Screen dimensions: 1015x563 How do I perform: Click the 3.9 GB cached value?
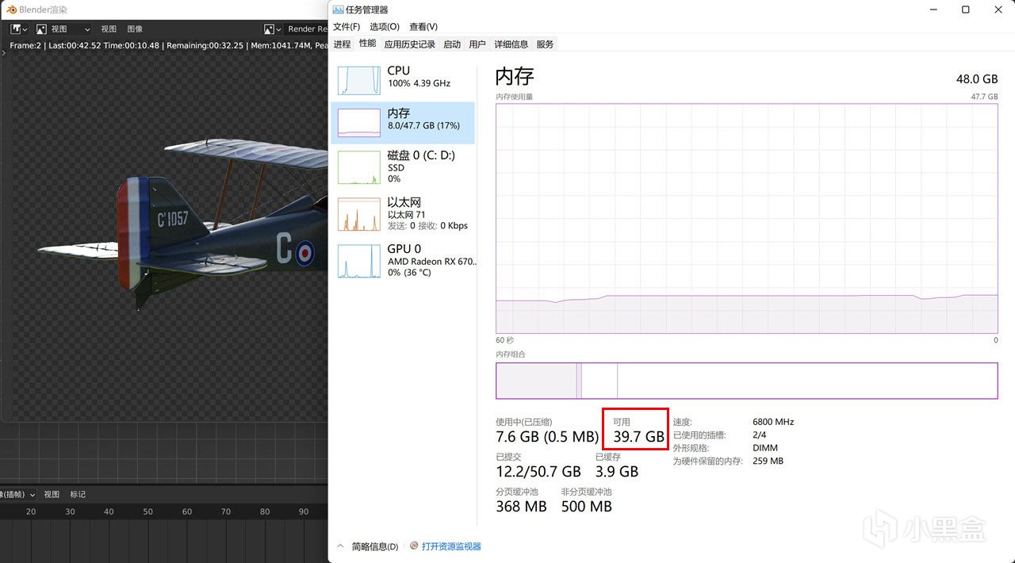coord(617,472)
